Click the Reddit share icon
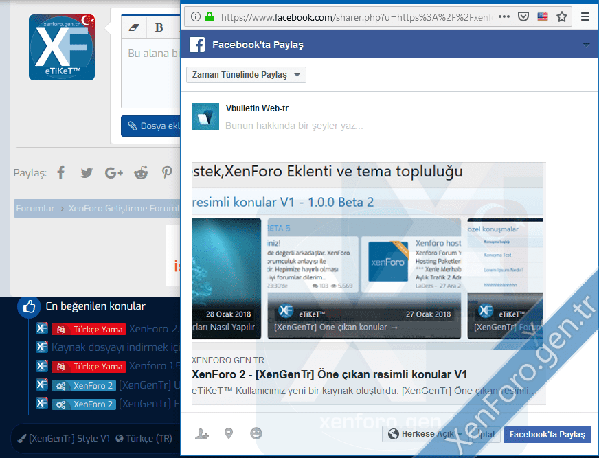The width and height of the screenshot is (599, 458). [141, 173]
